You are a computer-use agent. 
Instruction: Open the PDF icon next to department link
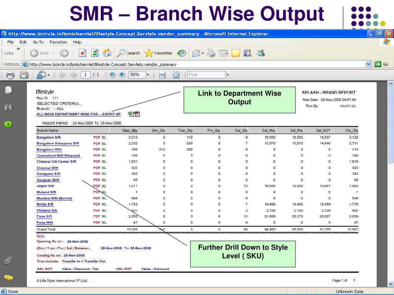point(137,114)
